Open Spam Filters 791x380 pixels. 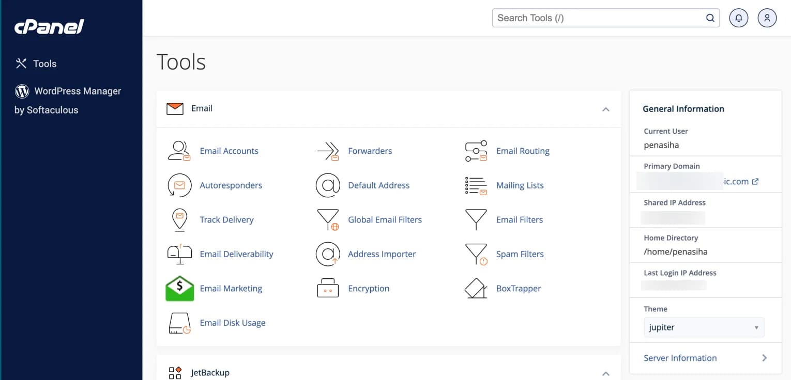click(520, 254)
